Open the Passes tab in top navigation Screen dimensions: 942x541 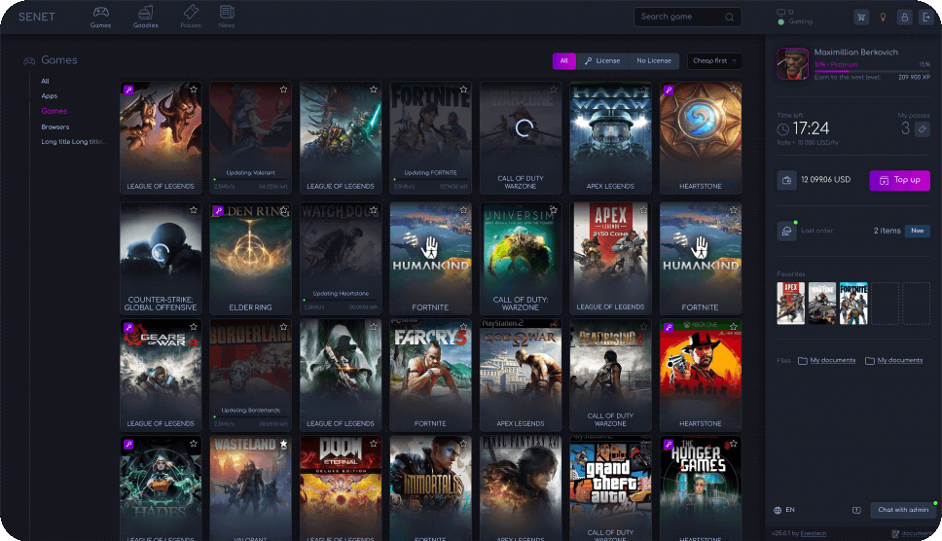click(191, 17)
